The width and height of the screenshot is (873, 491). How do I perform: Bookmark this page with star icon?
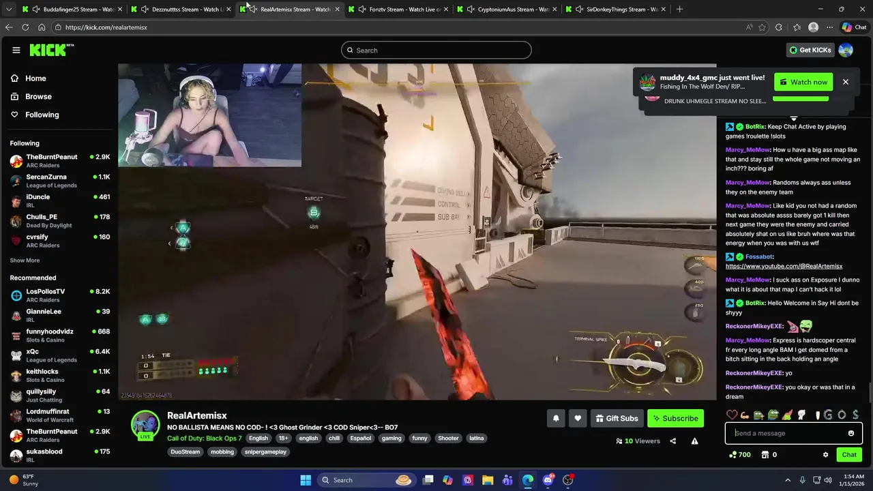(x=762, y=27)
